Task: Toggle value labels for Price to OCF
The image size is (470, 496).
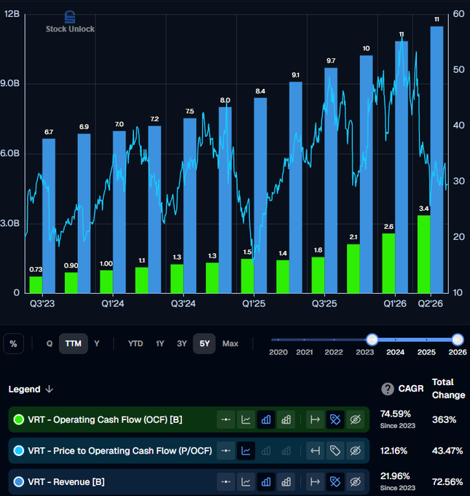Action: (335, 451)
